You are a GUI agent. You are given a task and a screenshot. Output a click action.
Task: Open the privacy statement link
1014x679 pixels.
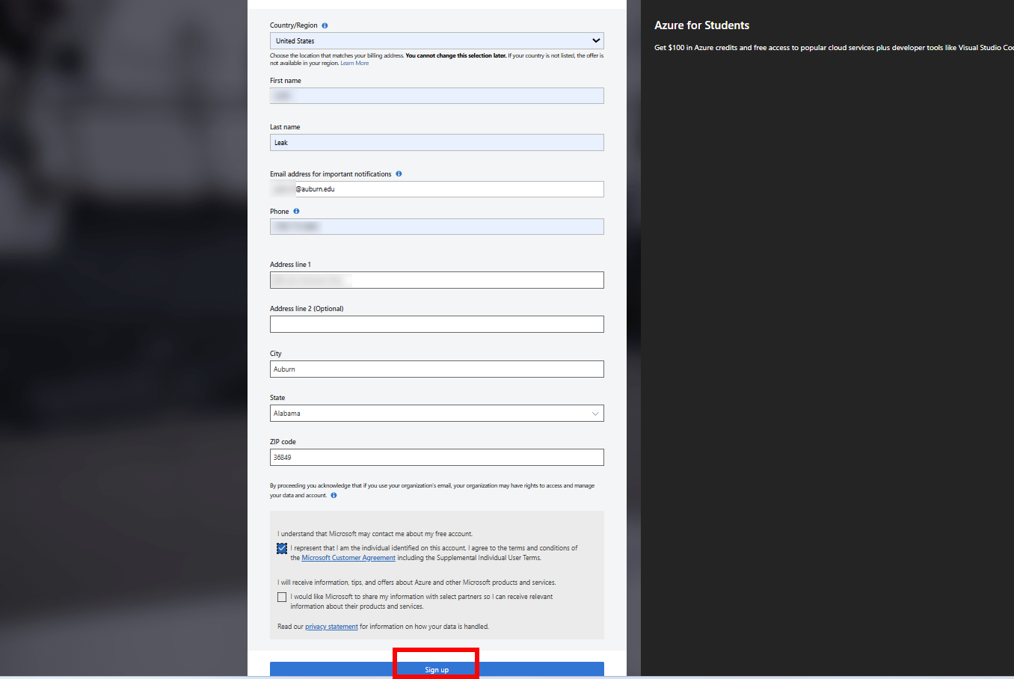tap(331, 626)
